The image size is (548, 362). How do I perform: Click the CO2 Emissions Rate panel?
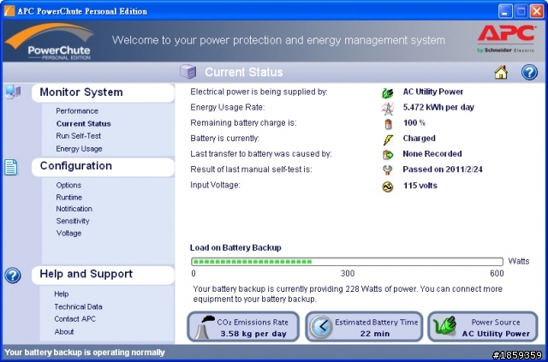pyautogui.click(x=243, y=327)
